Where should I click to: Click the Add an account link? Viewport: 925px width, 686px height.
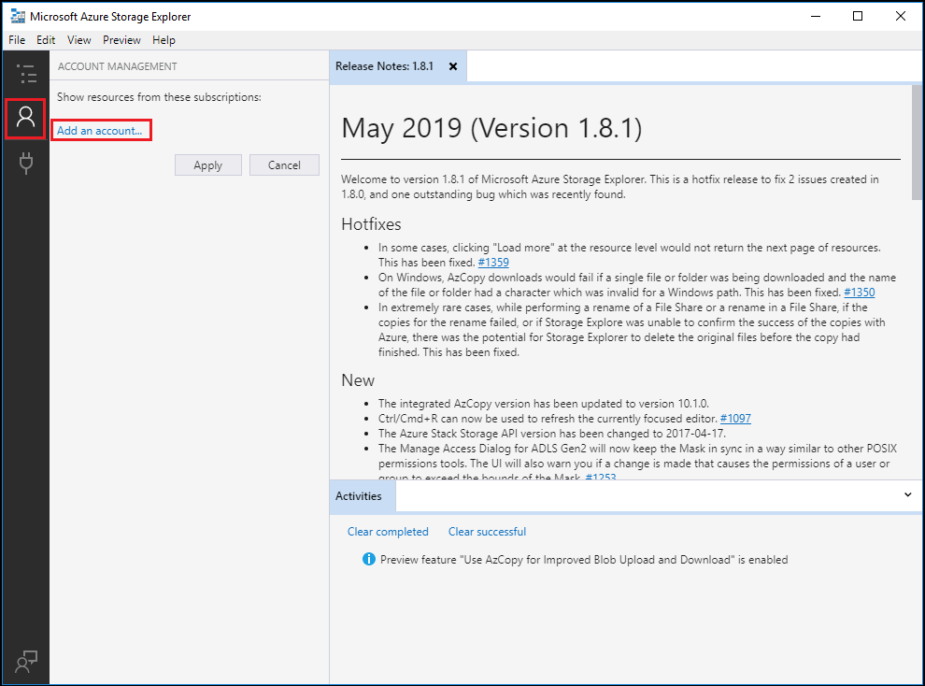99,130
